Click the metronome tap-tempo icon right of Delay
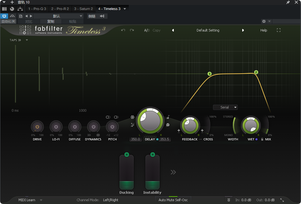The width and height of the screenshot is (301, 204). click(x=168, y=117)
